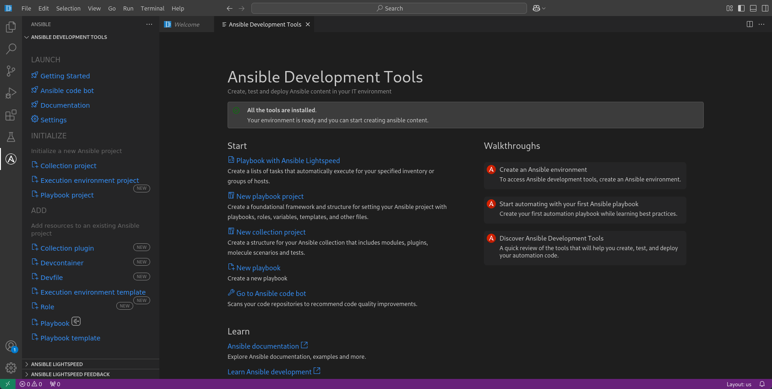Click the first walkthrough Ansible logo icon
This screenshot has width=772, height=389.
click(491, 170)
